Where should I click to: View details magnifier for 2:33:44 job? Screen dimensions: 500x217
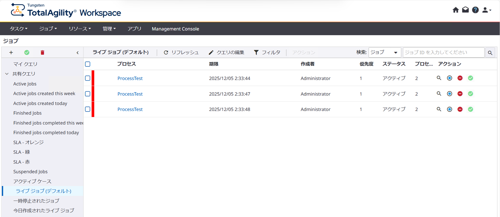click(x=439, y=78)
